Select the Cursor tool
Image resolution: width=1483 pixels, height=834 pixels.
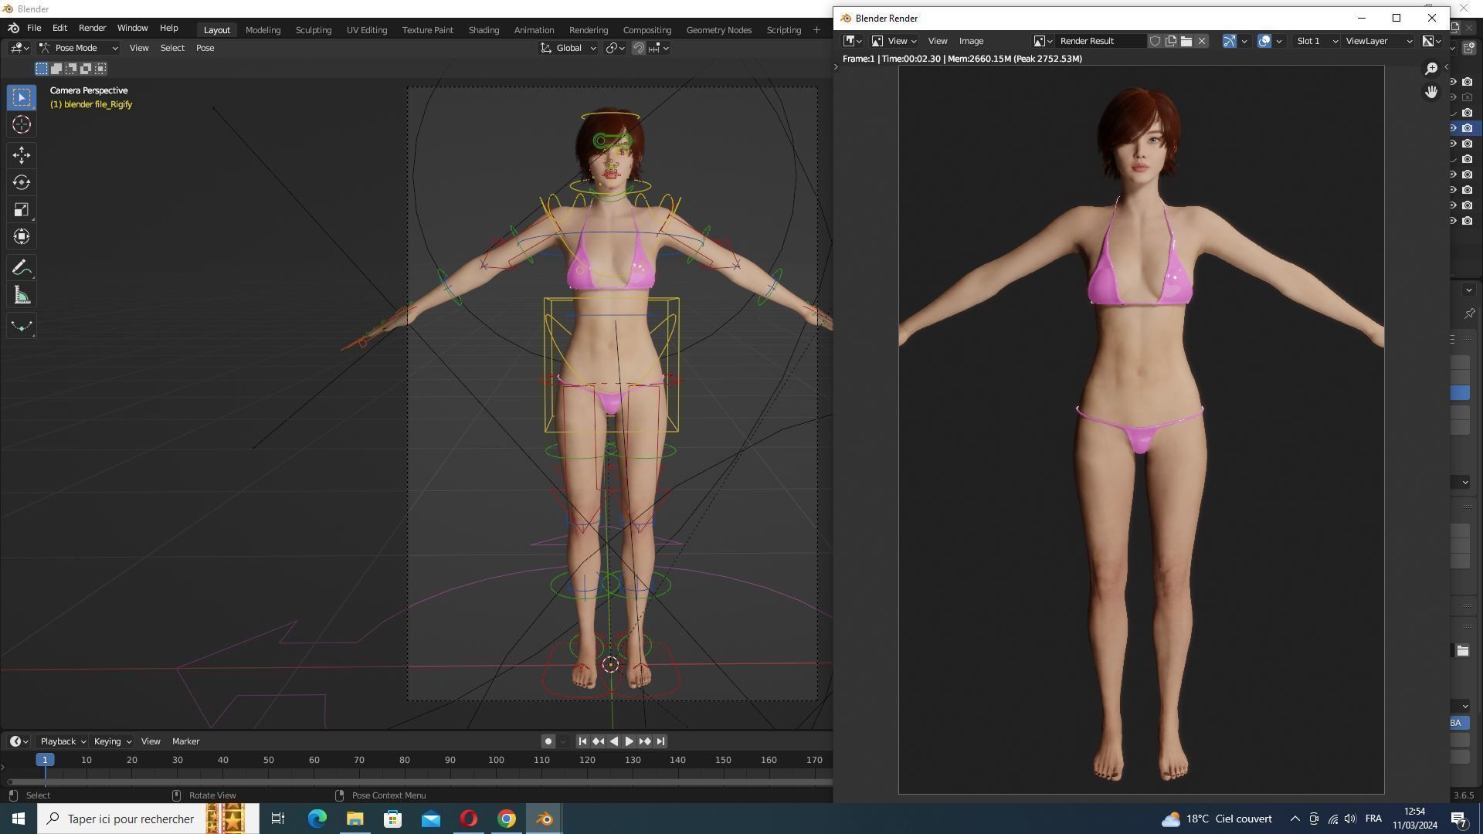[21, 124]
